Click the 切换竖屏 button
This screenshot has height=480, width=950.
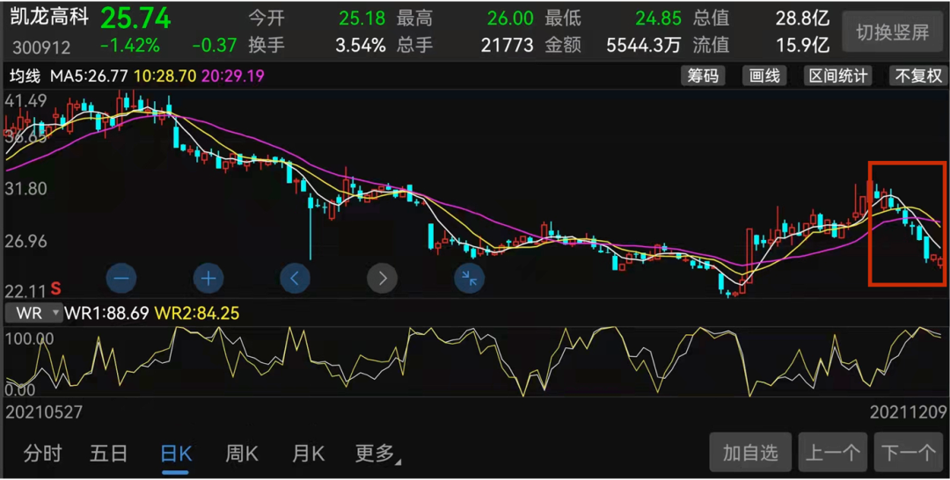click(x=893, y=32)
